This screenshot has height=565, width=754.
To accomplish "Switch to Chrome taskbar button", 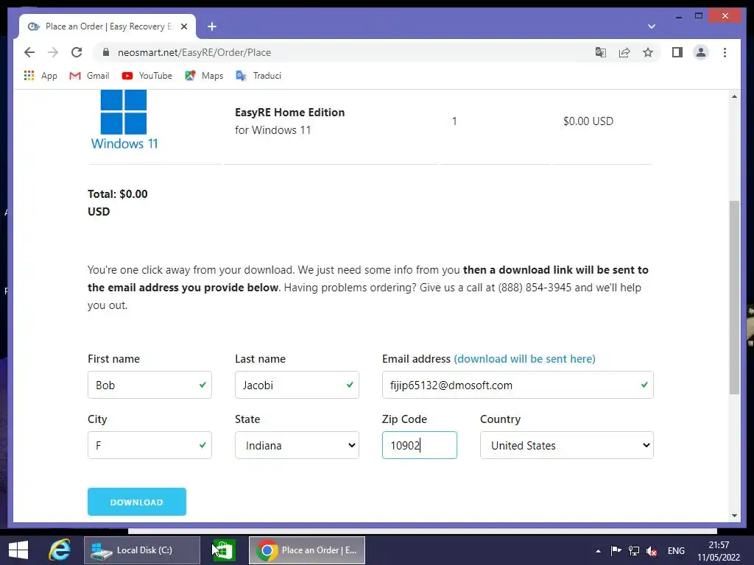I will coord(307,550).
